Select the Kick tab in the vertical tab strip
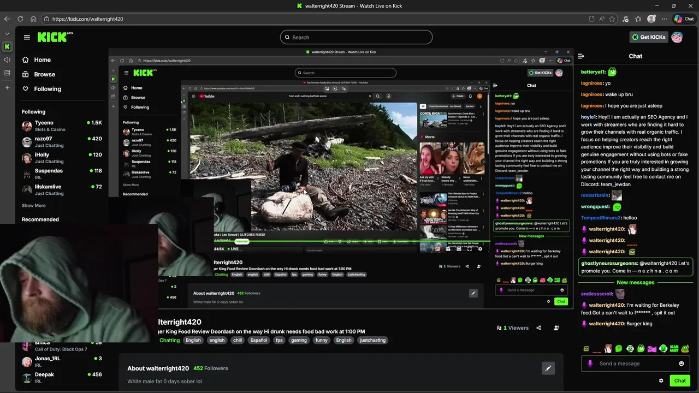Image resolution: width=699 pixels, height=393 pixels. (x=7, y=47)
